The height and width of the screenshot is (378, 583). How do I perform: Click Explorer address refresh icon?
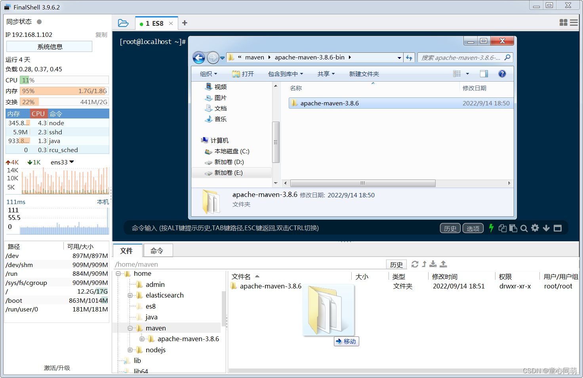pos(409,58)
